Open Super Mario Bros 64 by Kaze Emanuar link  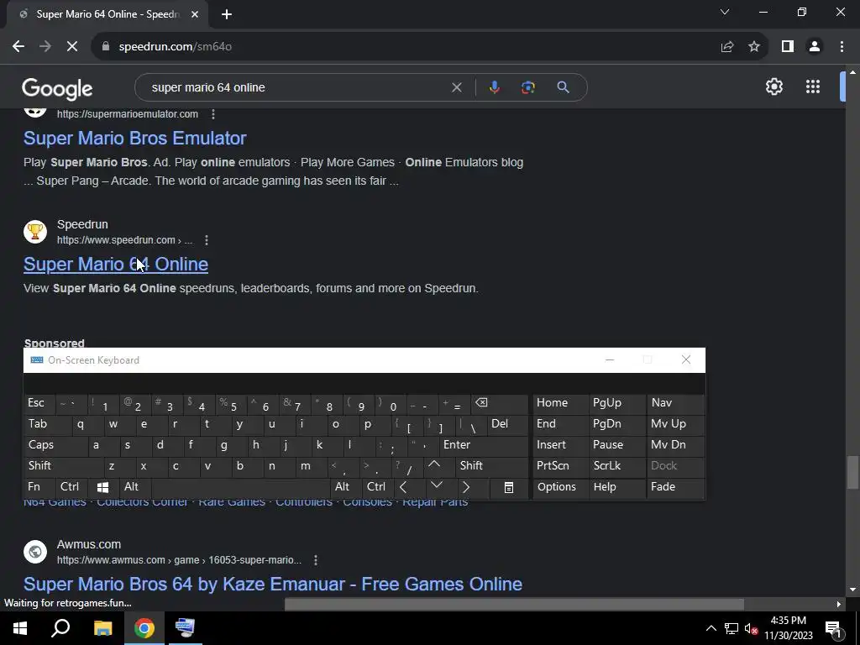[x=273, y=585]
